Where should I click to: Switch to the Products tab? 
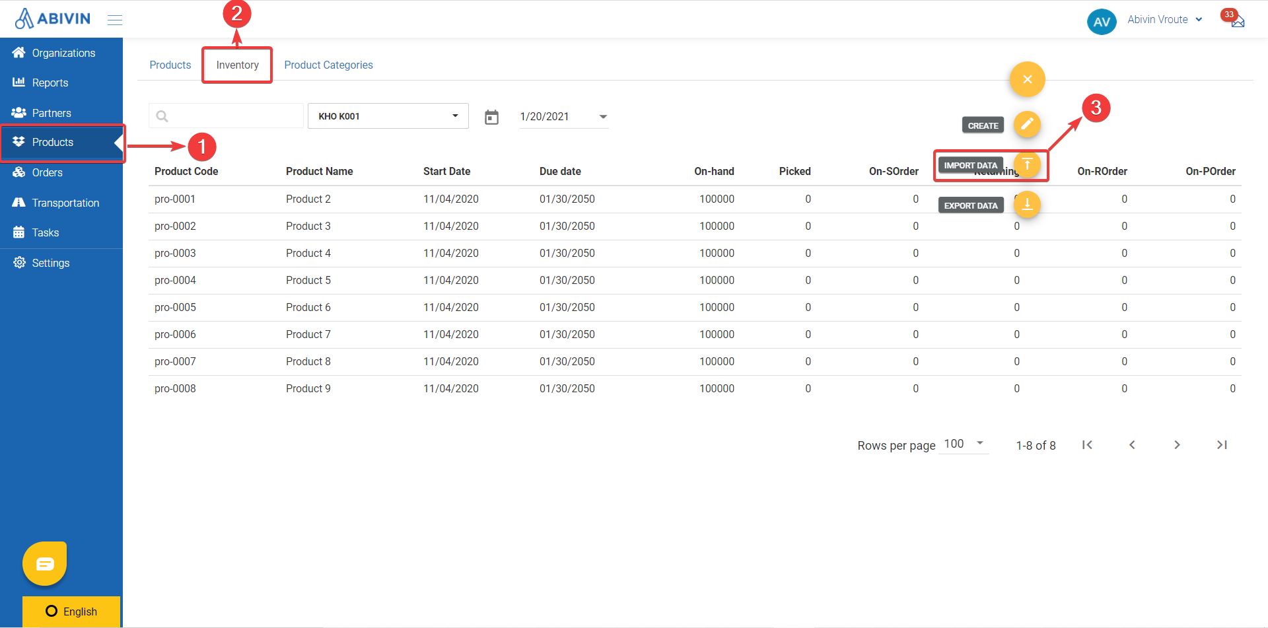[170, 65]
